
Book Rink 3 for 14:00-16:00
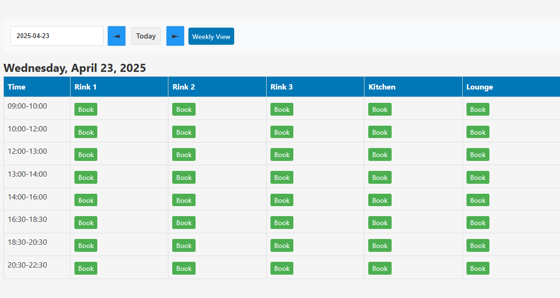pyautogui.click(x=282, y=200)
